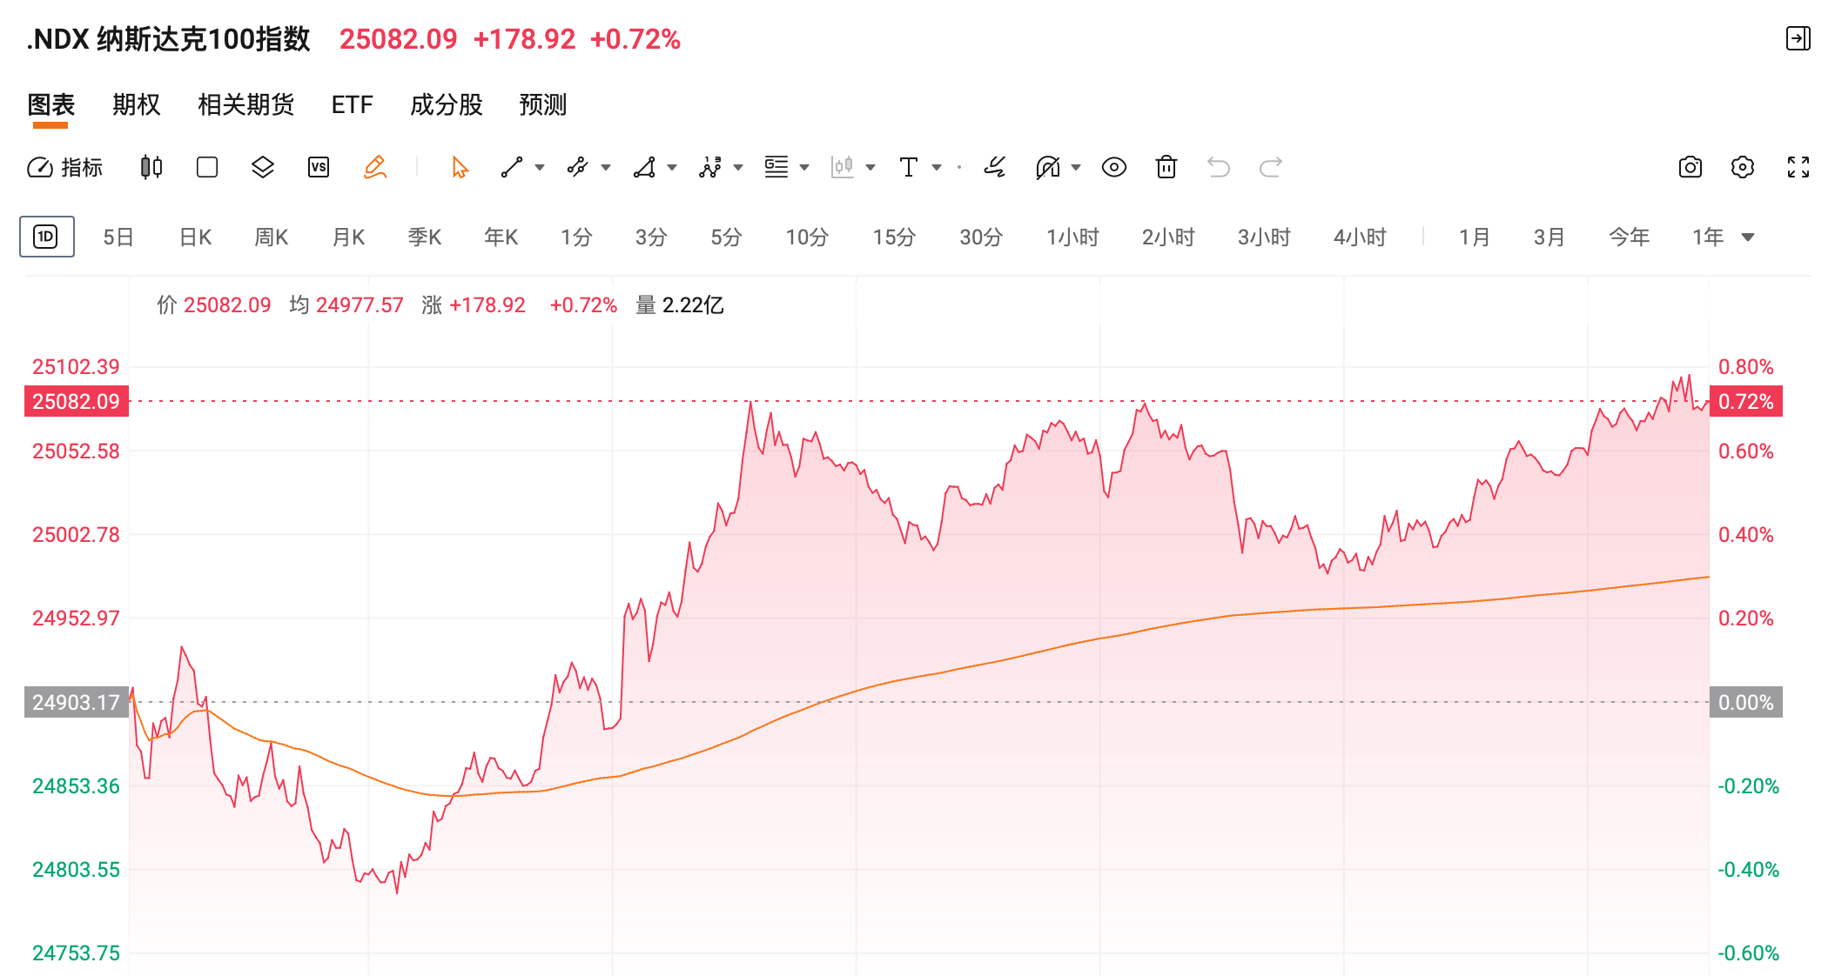The width and height of the screenshot is (1835, 976).
Task: Select the candlestick chart type icon
Action: pyautogui.click(x=151, y=167)
